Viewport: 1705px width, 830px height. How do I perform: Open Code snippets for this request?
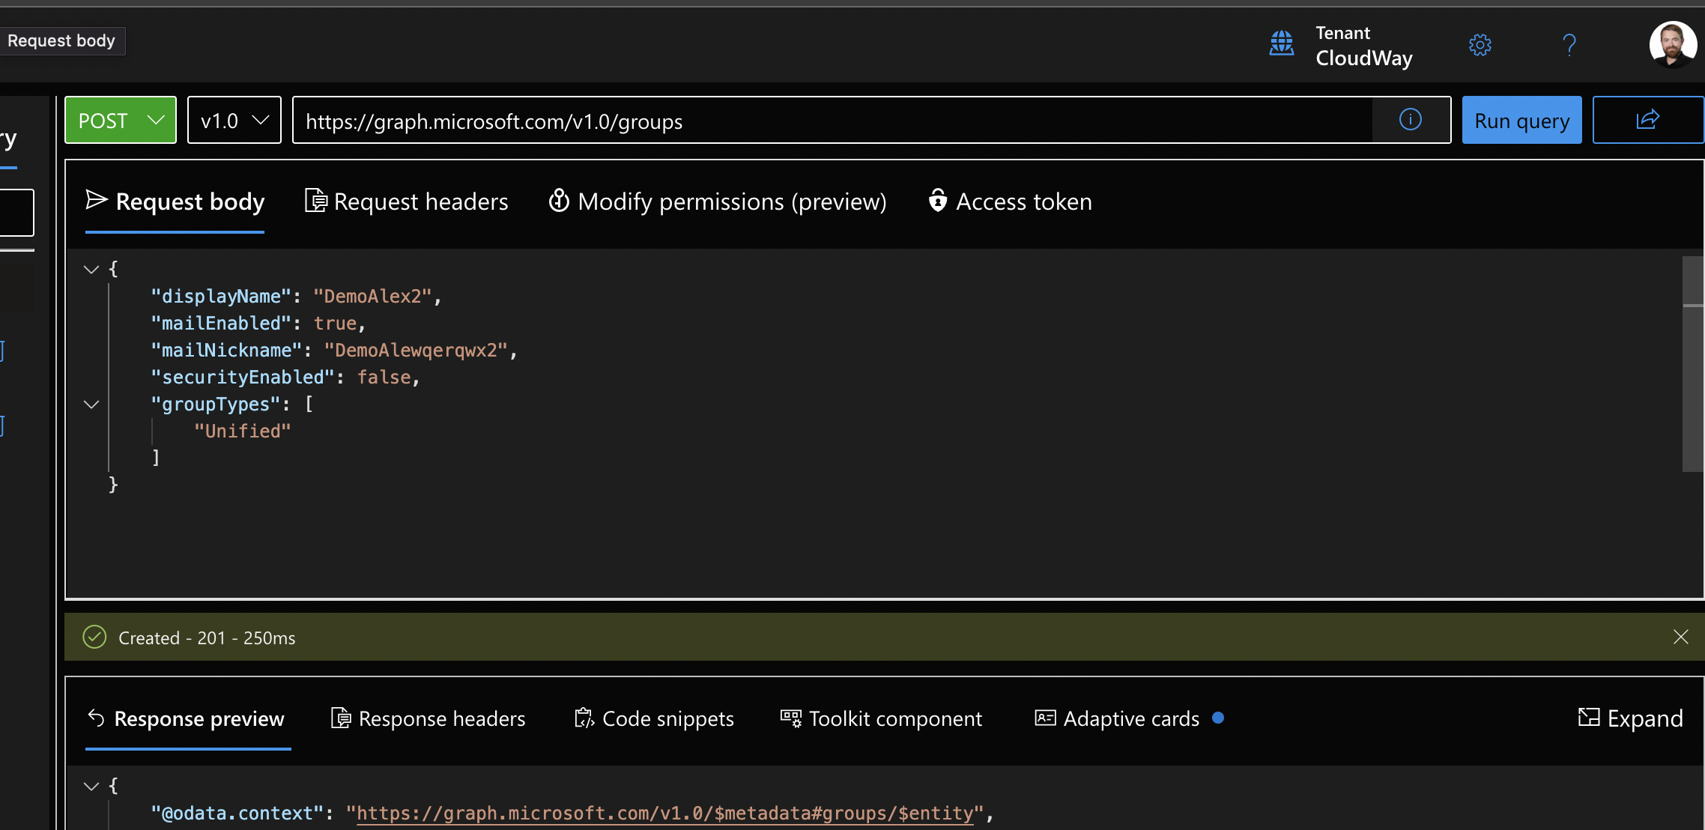coord(653,718)
